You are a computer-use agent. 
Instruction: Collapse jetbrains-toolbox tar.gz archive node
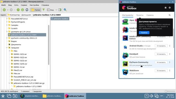click(x=9, y=83)
